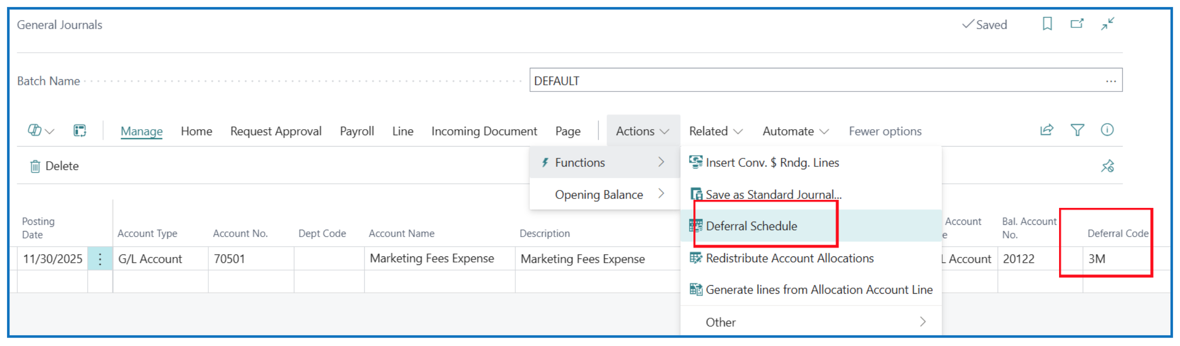Select Deferral Schedule from the menu
This screenshot has width=1180, height=346.
pyautogui.click(x=751, y=226)
